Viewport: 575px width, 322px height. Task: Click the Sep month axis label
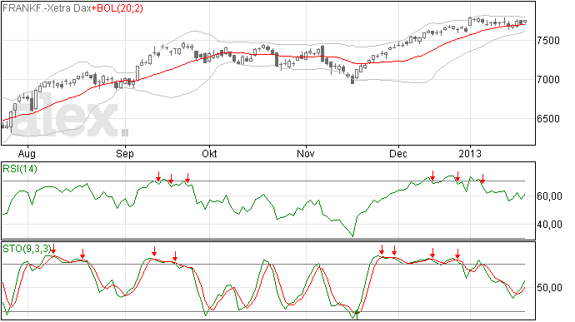coord(125,153)
